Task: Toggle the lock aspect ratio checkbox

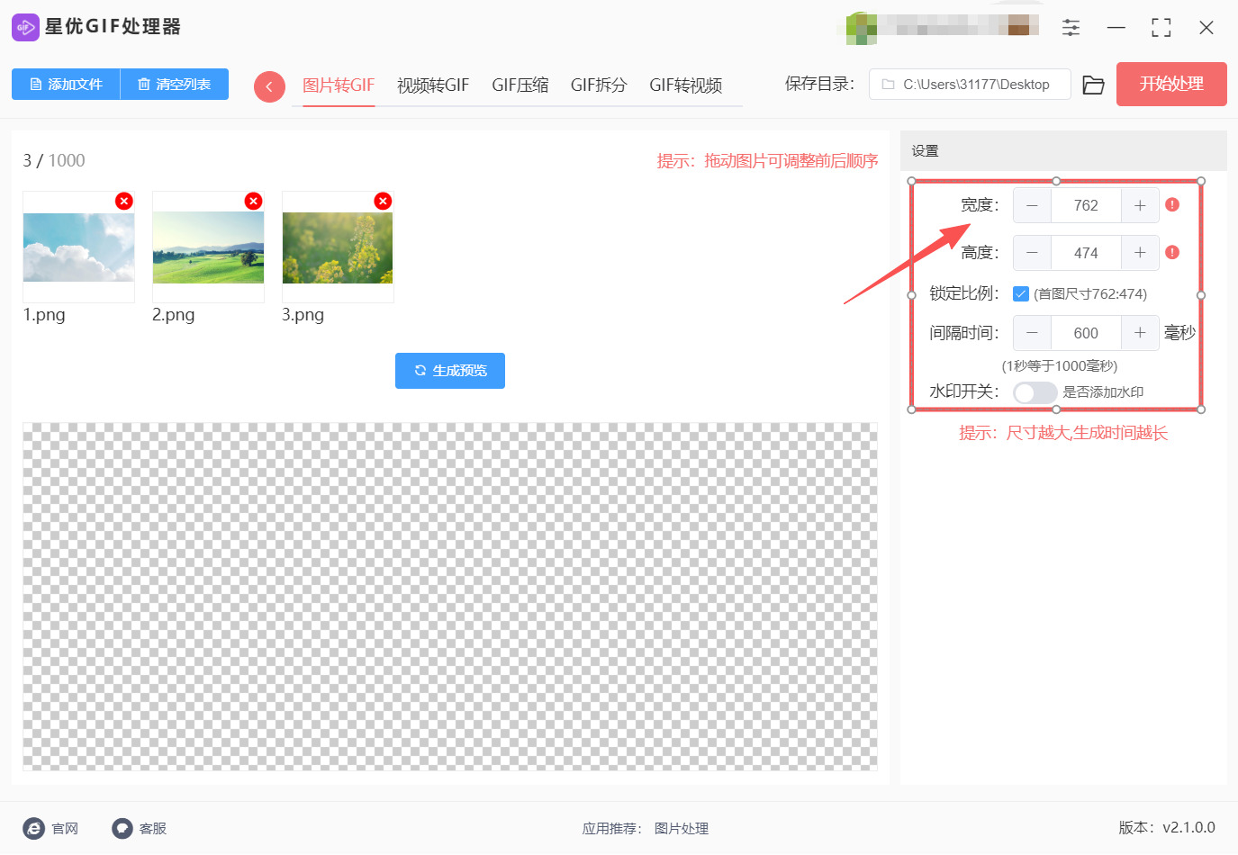Action: click(x=1021, y=293)
